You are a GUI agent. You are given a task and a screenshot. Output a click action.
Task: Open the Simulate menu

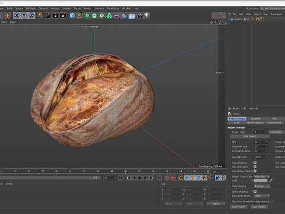click(x=66, y=8)
